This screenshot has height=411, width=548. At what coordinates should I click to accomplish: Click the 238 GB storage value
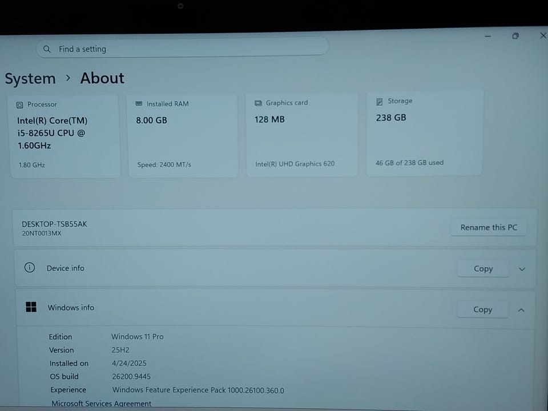(x=391, y=118)
